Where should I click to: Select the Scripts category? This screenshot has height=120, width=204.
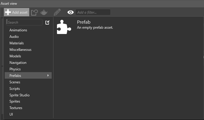pos(15,89)
